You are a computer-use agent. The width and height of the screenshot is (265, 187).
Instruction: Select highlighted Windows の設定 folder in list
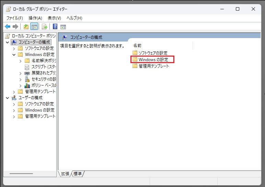pyautogui.click(x=153, y=59)
